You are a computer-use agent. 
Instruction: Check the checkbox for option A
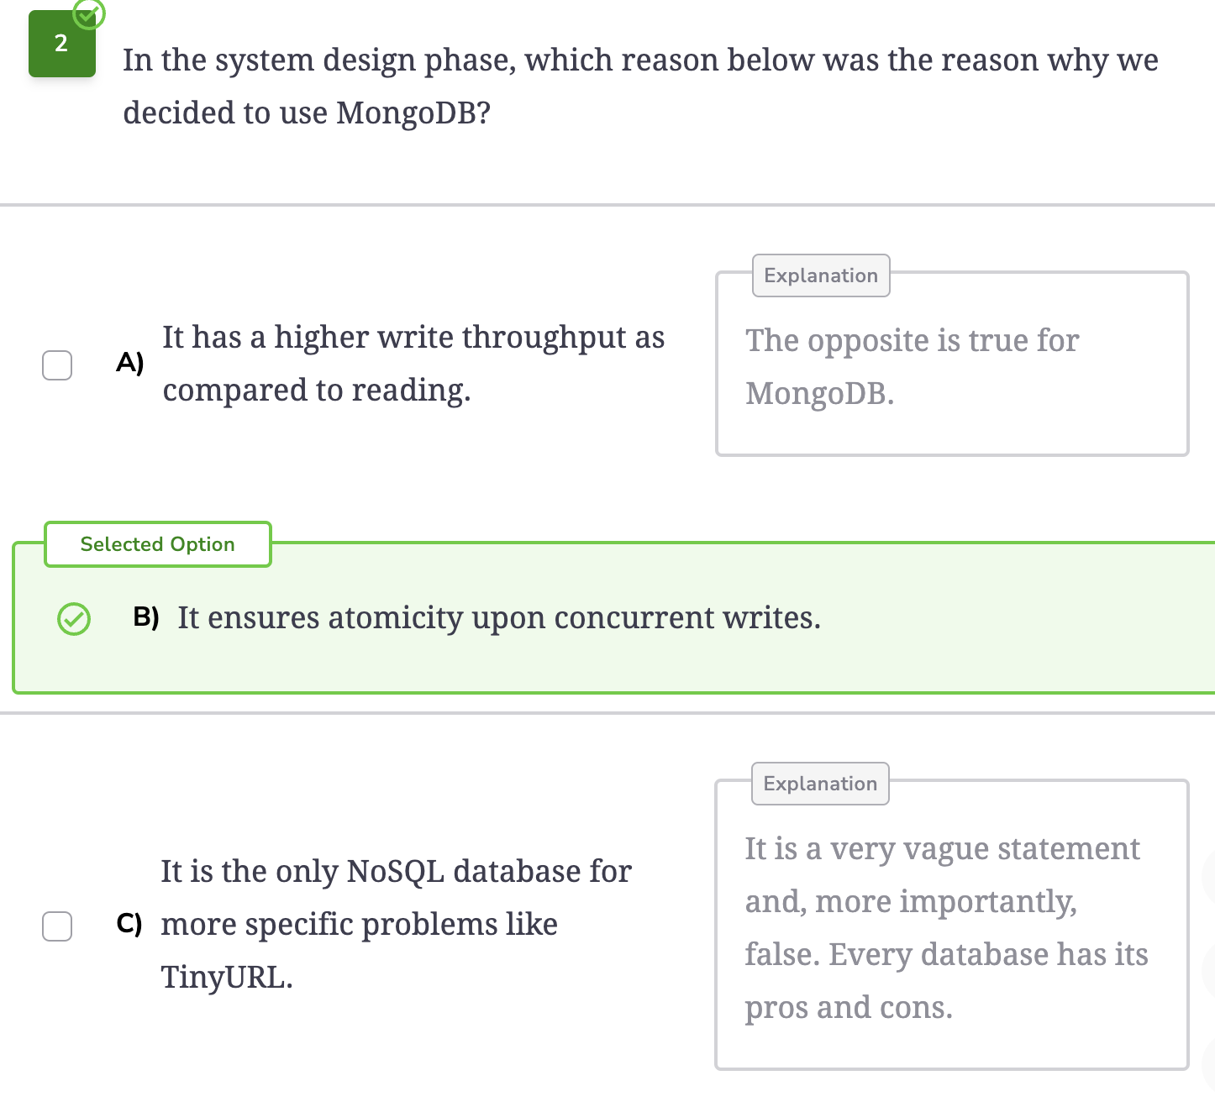[57, 365]
